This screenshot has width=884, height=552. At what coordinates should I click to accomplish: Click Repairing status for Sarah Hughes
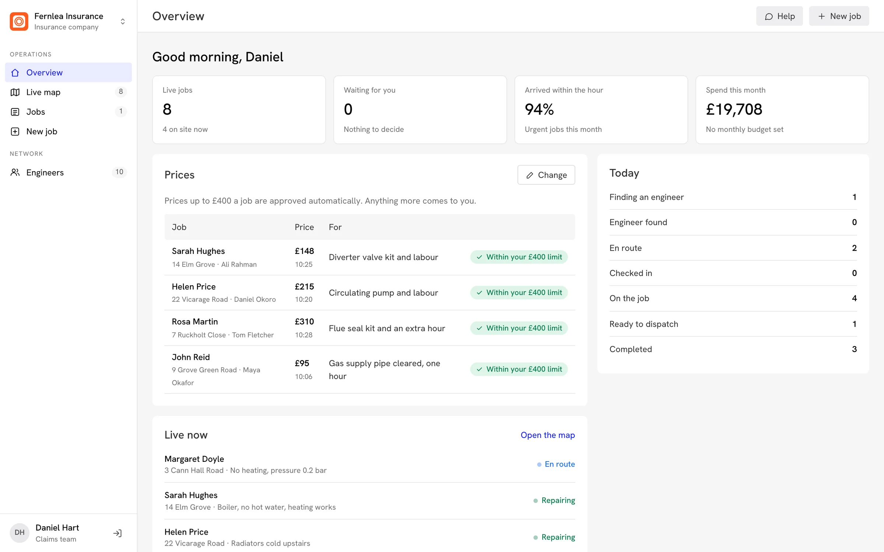point(554,500)
